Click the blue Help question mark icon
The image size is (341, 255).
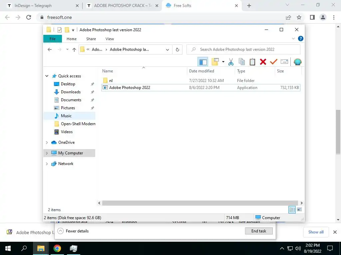(x=301, y=39)
